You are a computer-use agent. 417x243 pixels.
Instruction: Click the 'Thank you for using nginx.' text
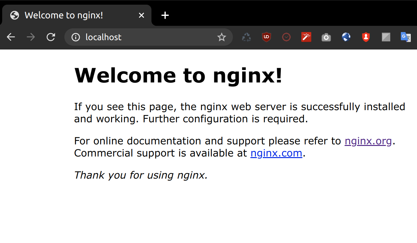(141, 175)
